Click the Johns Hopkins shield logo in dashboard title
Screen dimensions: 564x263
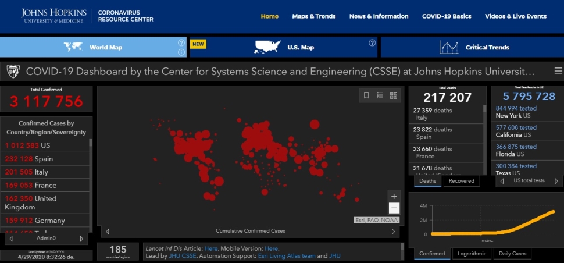13,71
